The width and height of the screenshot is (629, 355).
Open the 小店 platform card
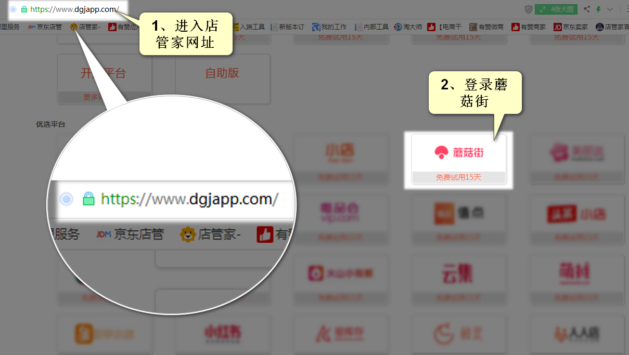coord(340,159)
